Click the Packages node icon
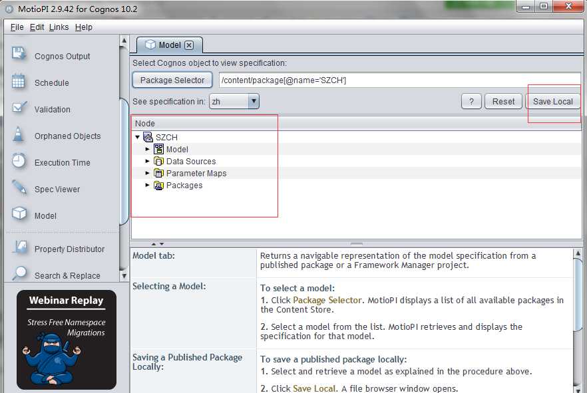The width and height of the screenshot is (587, 393). click(x=158, y=185)
